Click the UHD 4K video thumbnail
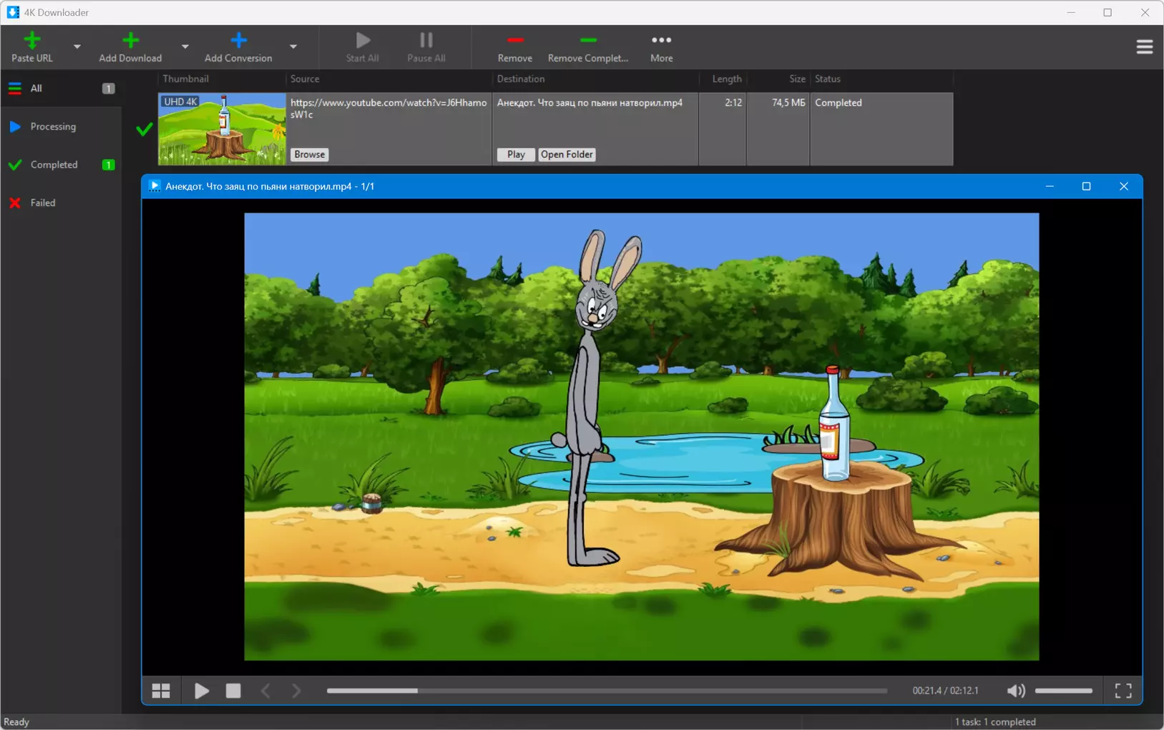The width and height of the screenshot is (1164, 730). click(222, 130)
